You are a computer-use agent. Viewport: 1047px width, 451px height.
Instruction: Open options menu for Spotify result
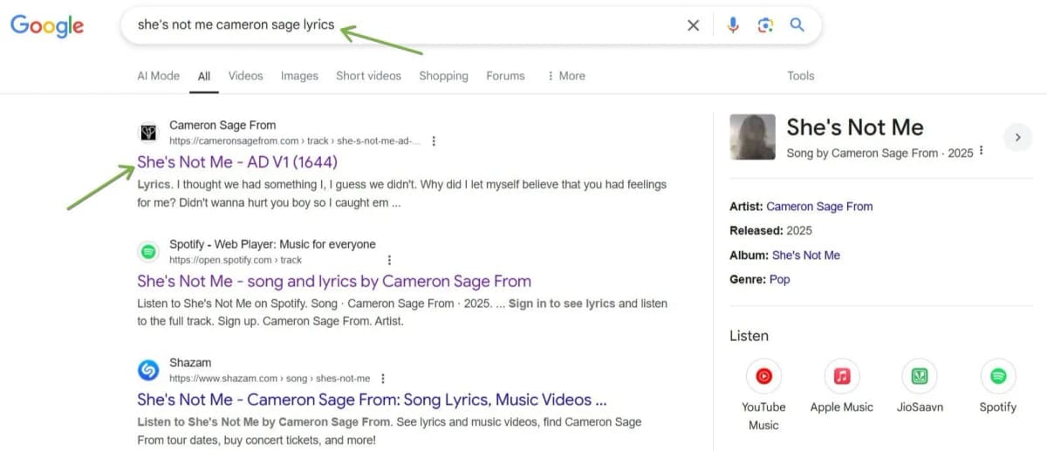pos(389,260)
